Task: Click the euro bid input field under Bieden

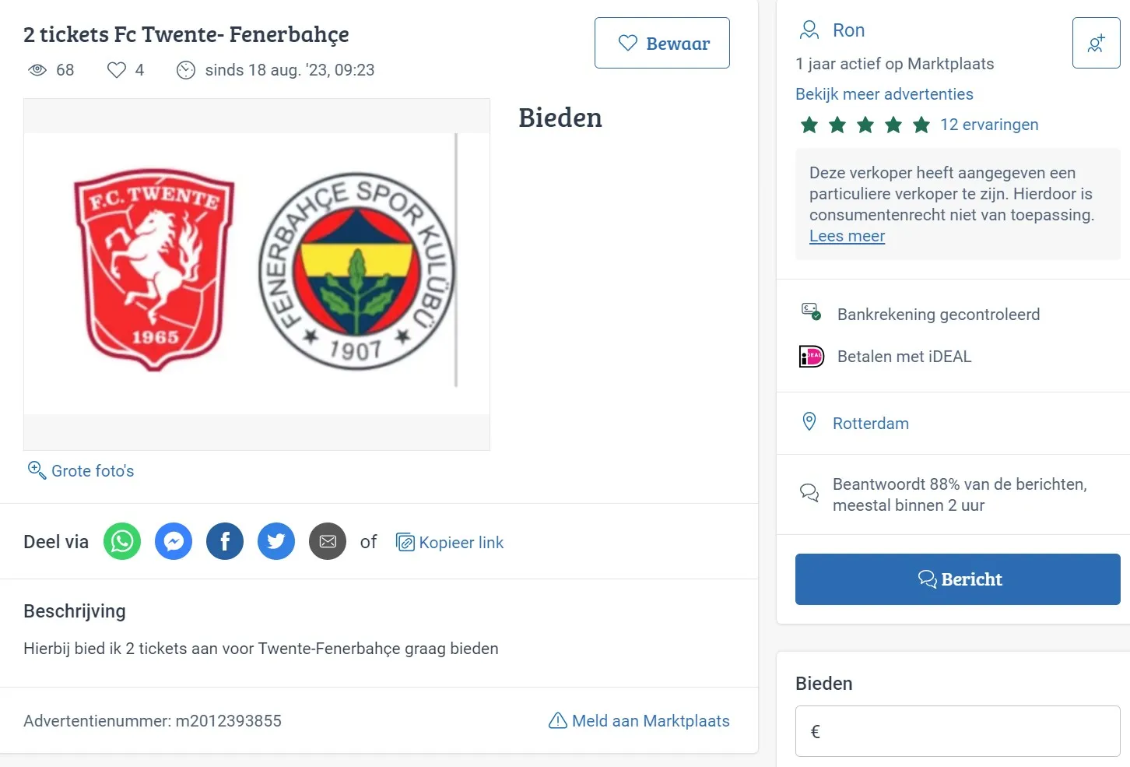Action: (956, 731)
